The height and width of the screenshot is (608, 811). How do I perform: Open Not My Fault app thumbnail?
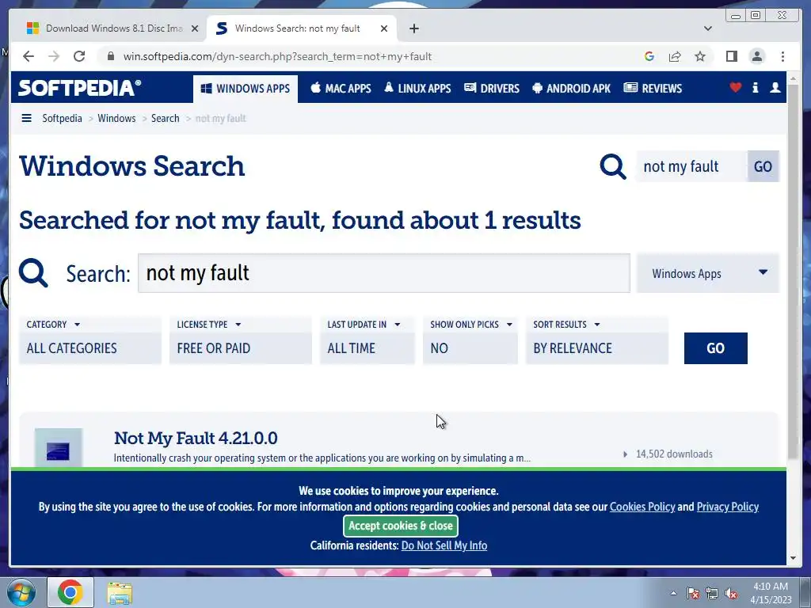pos(59,448)
